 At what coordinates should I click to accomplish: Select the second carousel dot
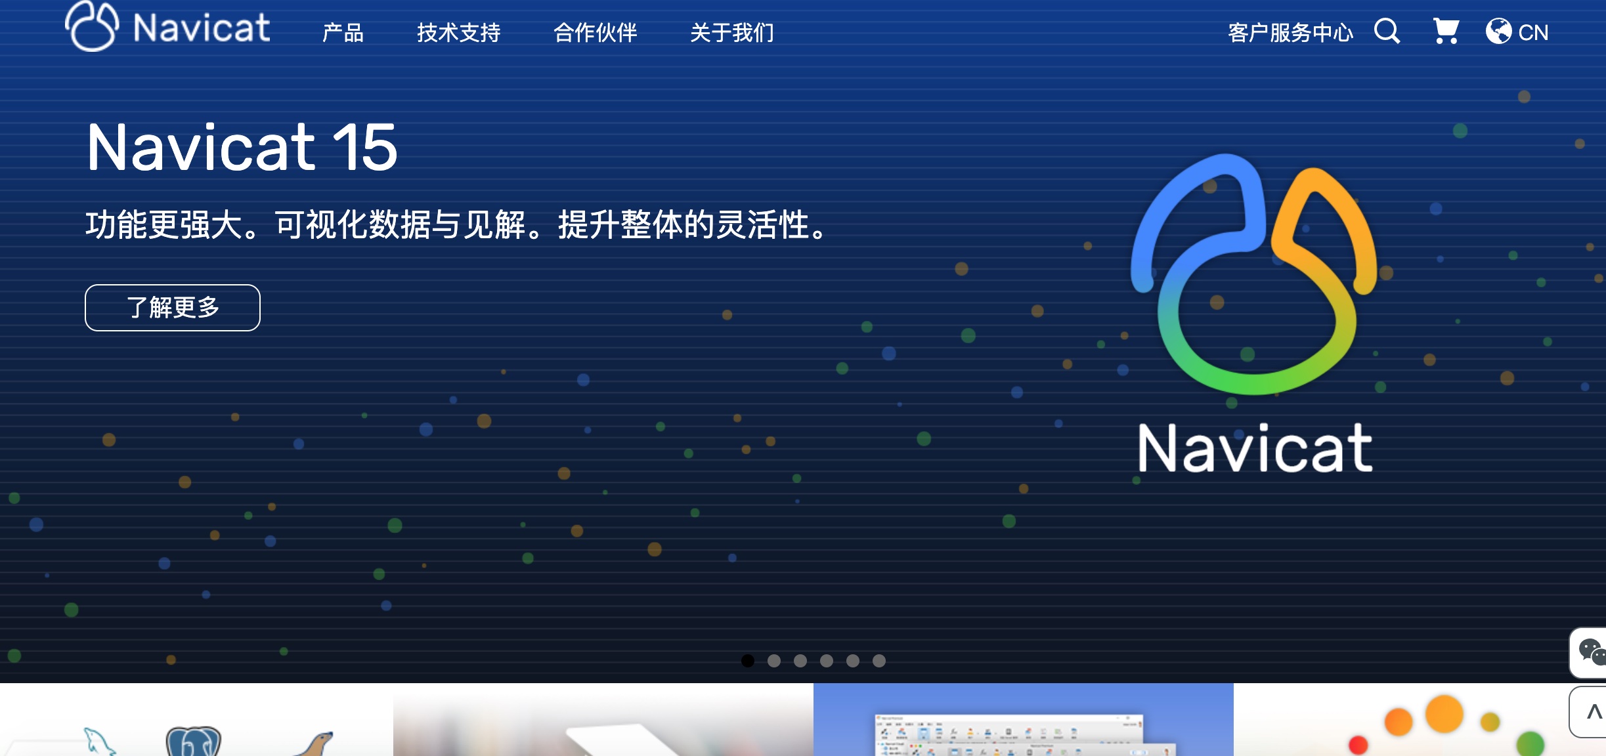(774, 661)
